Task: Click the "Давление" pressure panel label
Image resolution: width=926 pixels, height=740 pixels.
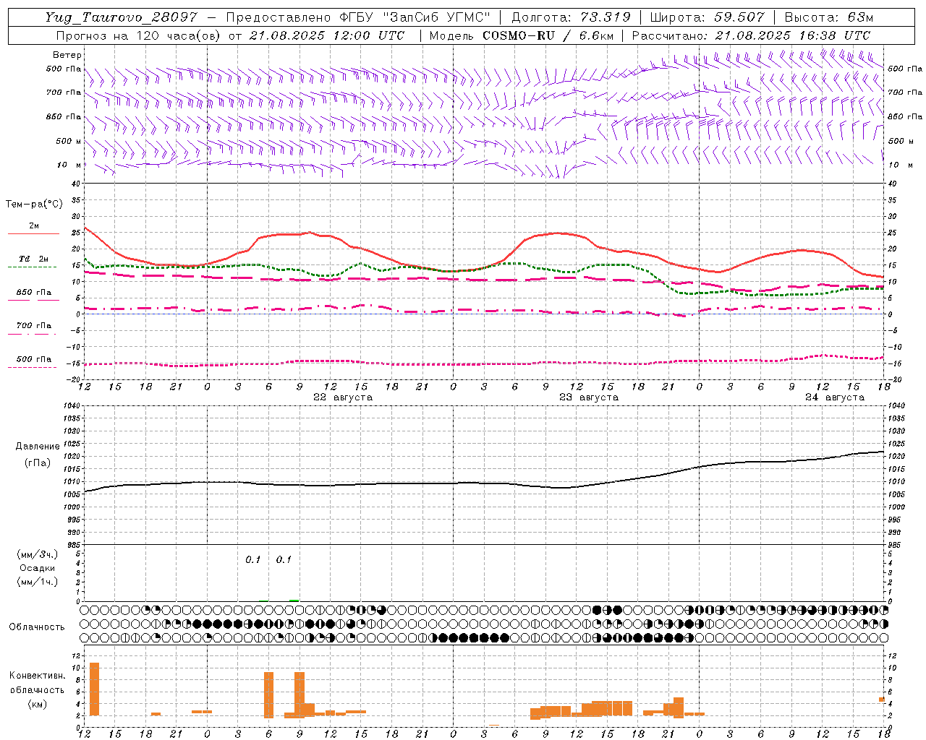Action: [x=37, y=447]
